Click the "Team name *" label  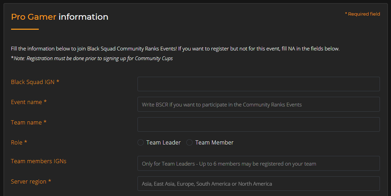point(29,122)
